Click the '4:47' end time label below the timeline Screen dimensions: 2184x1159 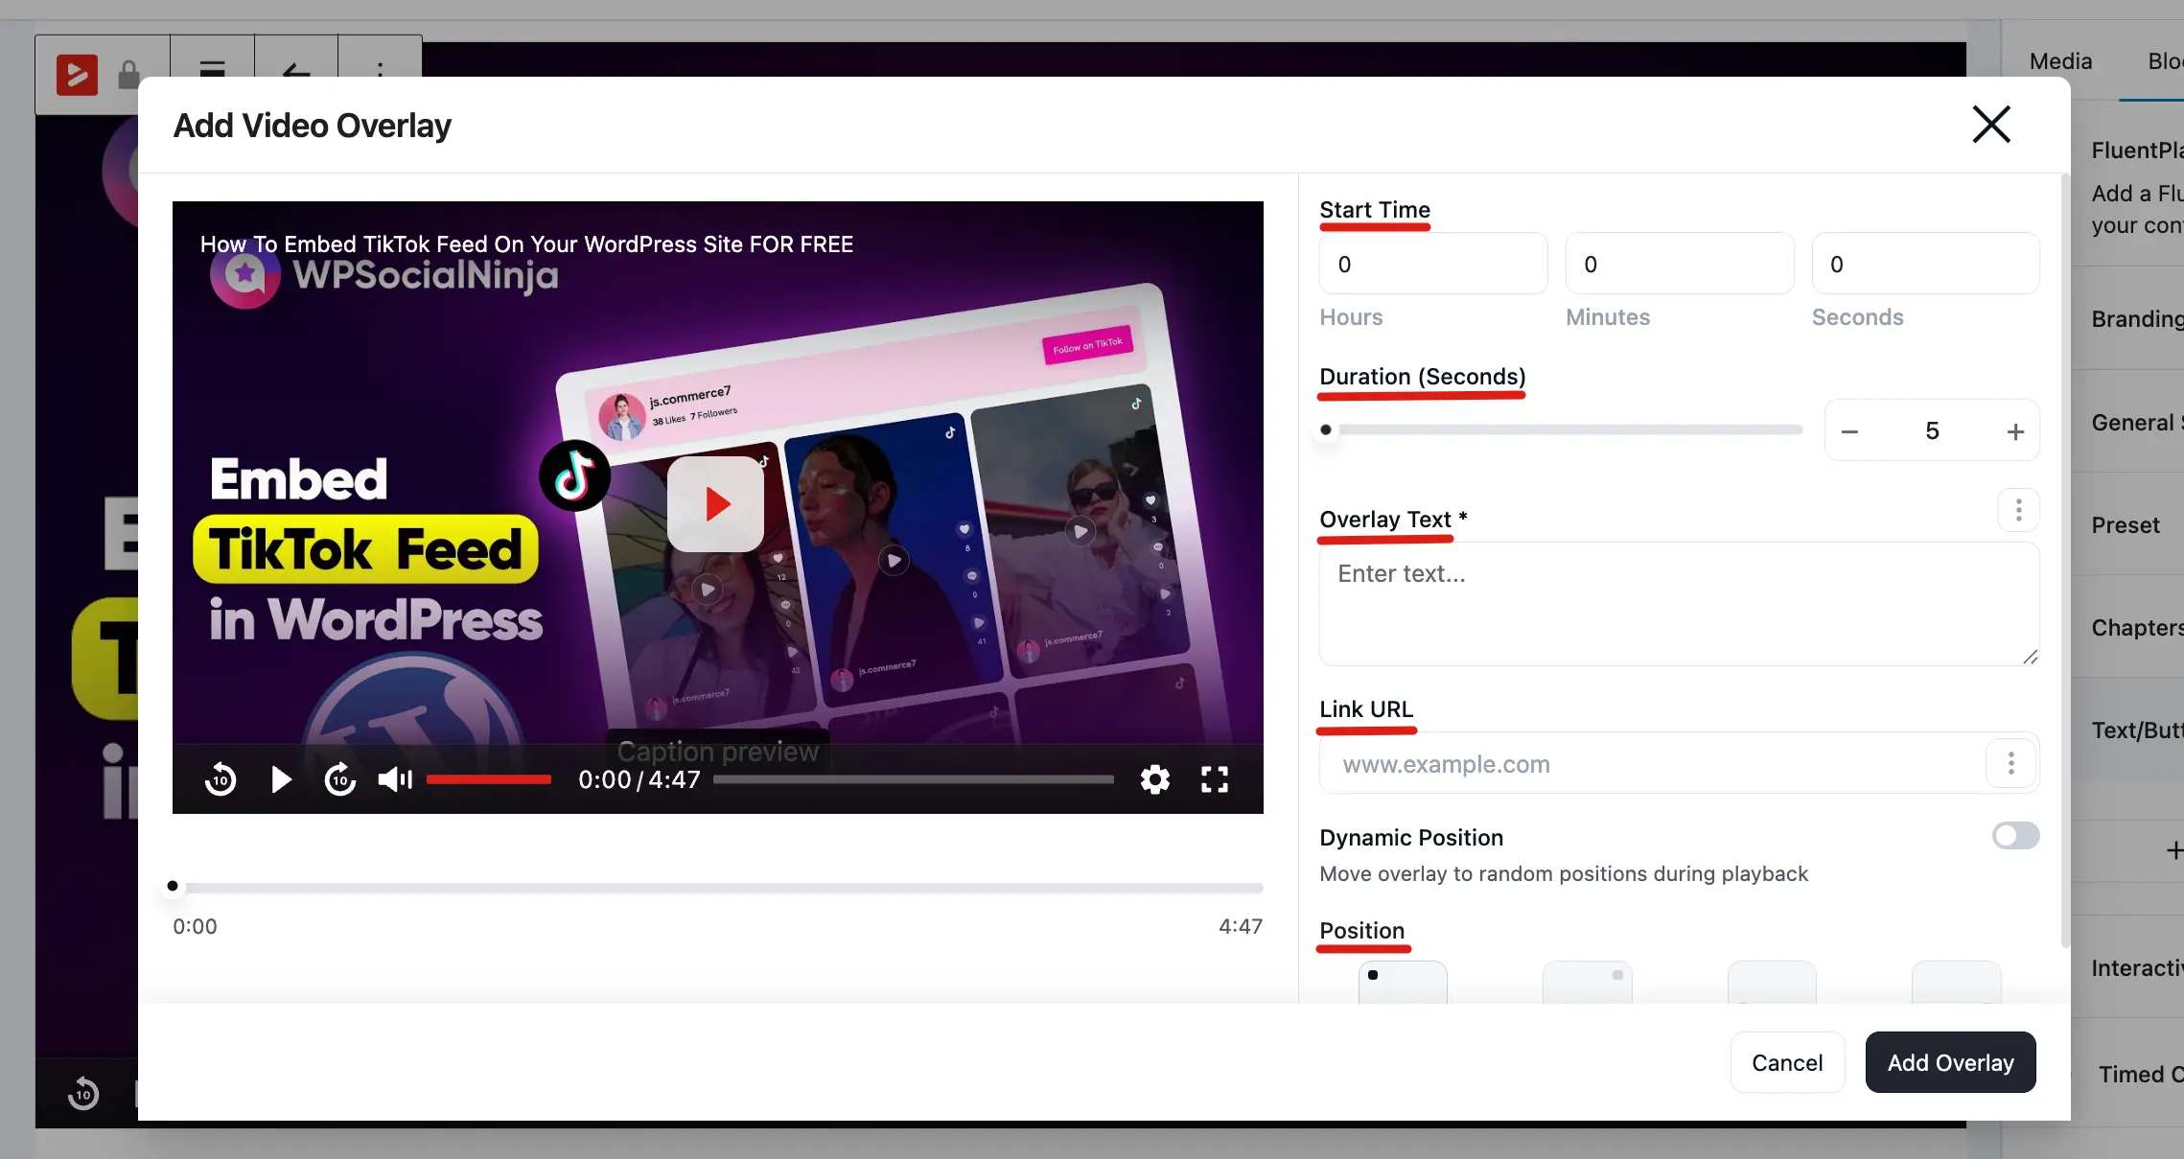pyautogui.click(x=1241, y=926)
